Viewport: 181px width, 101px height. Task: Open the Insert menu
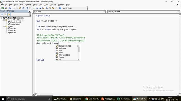click(21, 5)
